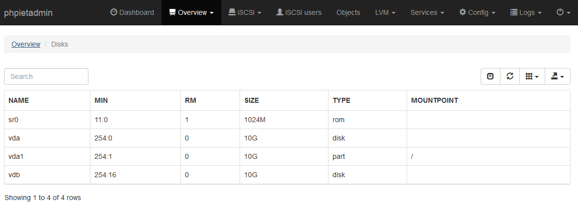
Task: Expand the Overview dropdown menu
Action: click(191, 12)
